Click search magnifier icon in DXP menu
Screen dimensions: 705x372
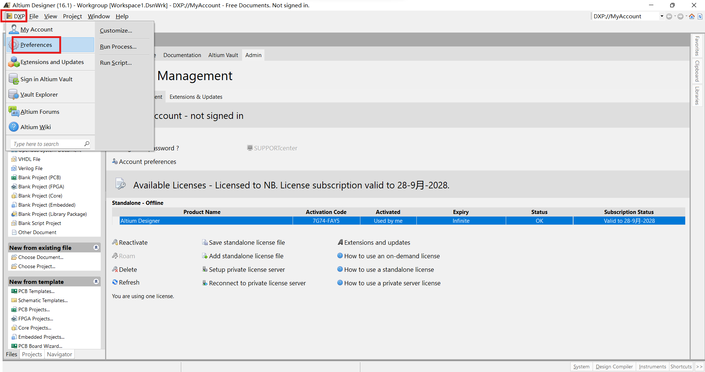[87, 144]
